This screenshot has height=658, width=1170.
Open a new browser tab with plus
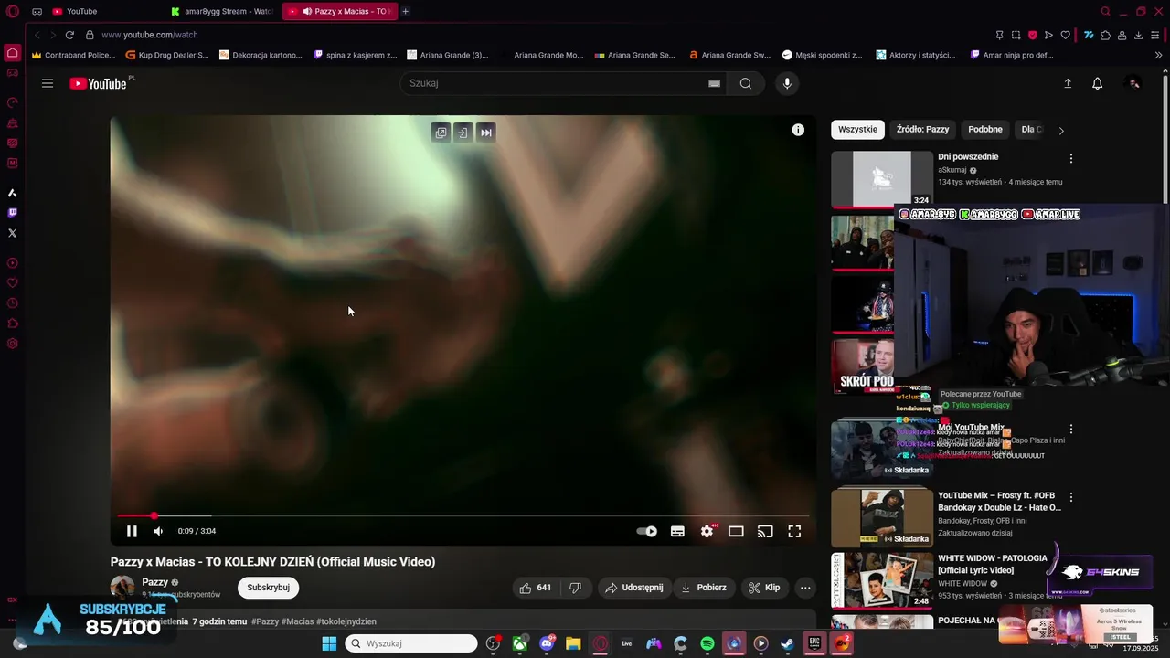point(406,11)
